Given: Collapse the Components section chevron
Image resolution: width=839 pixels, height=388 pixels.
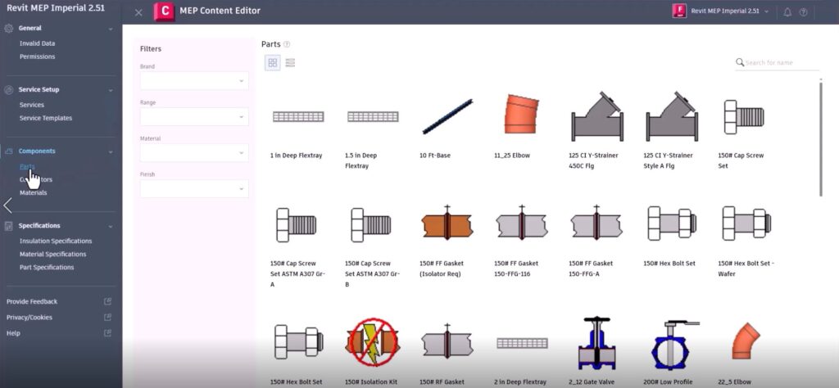Looking at the screenshot, I should coord(111,151).
